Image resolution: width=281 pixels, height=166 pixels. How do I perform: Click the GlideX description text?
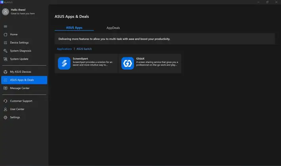pos(157,63)
